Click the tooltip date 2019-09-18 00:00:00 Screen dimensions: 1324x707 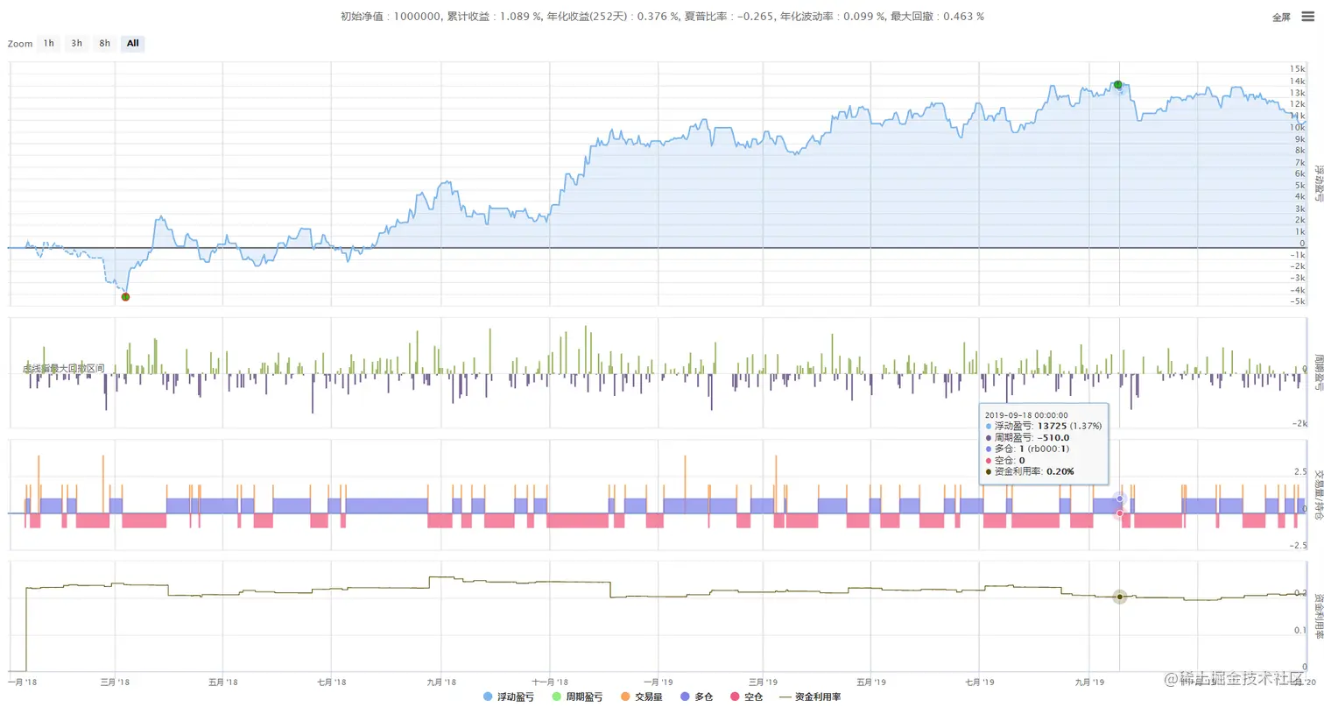1025,414
